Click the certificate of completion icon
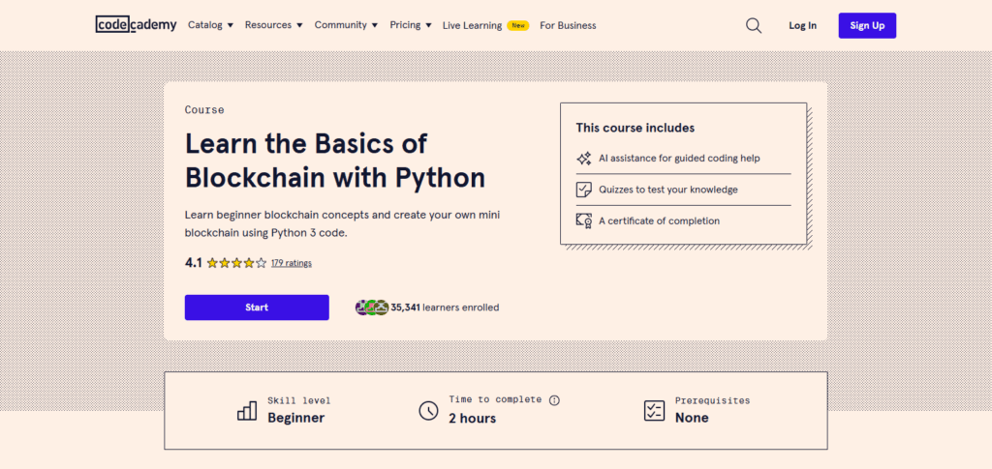992x469 pixels. (x=584, y=220)
